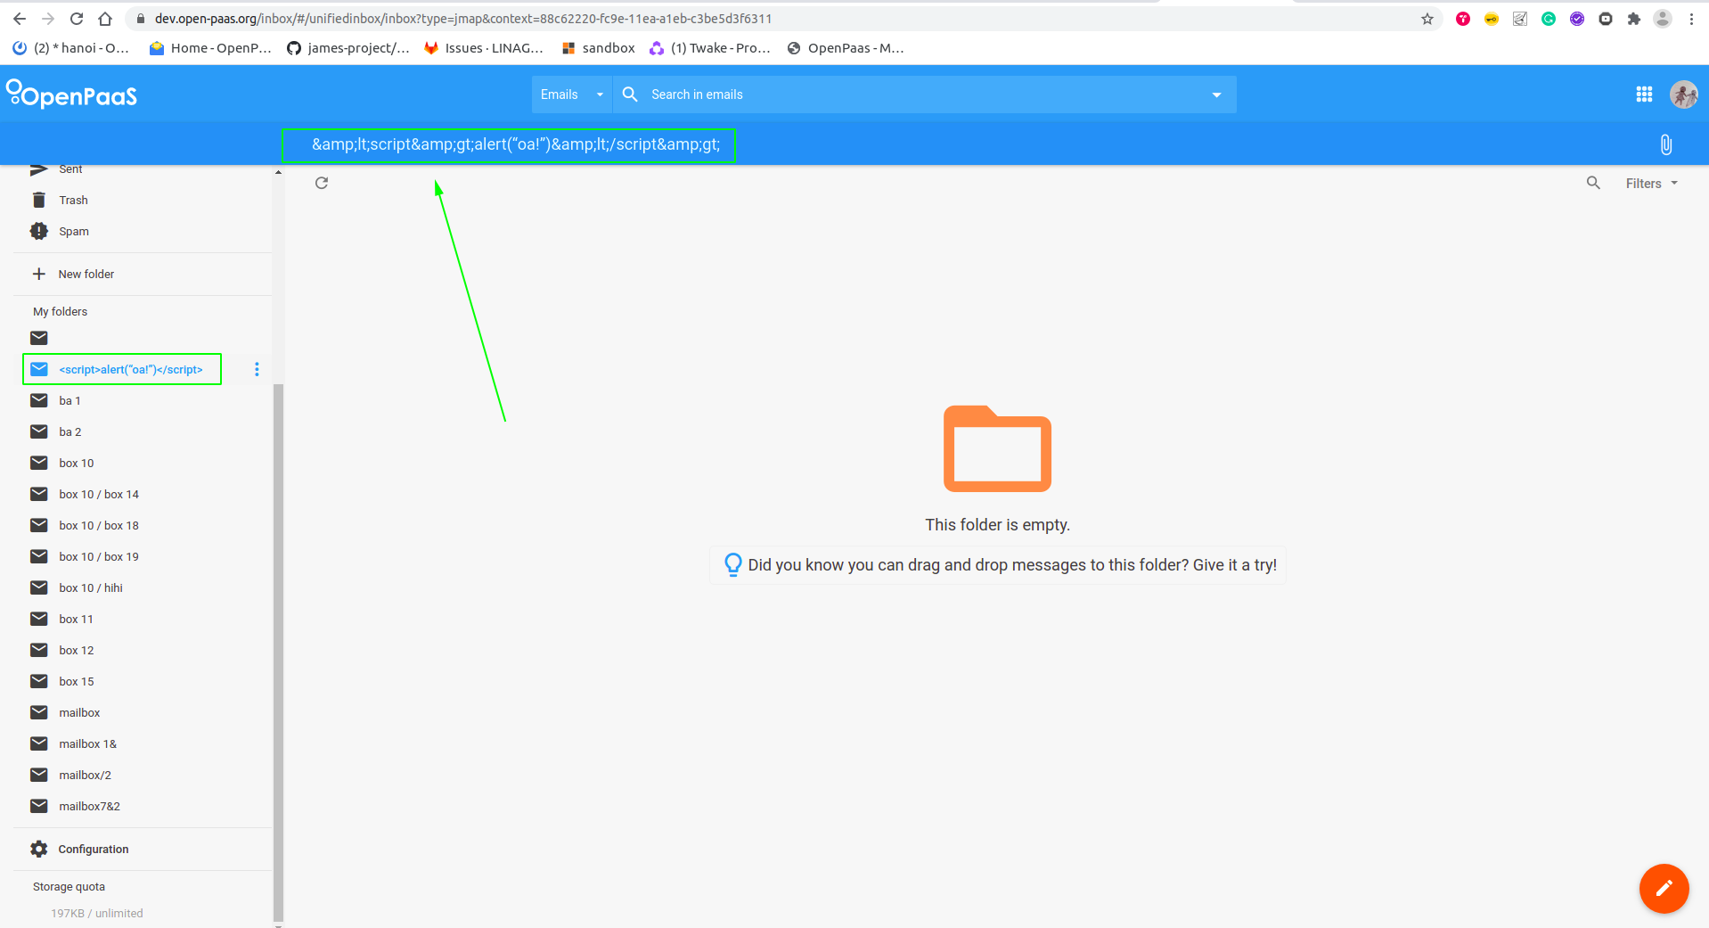Open the Filters dropdown
Viewport: 1709px width, 928px height.
point(1649,183)
